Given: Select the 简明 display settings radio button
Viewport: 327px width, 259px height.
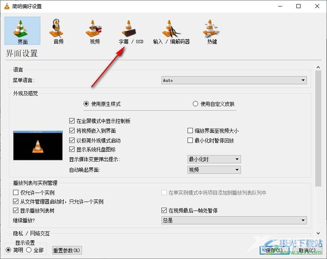Looking at the screenshot, I should [8, 250].
